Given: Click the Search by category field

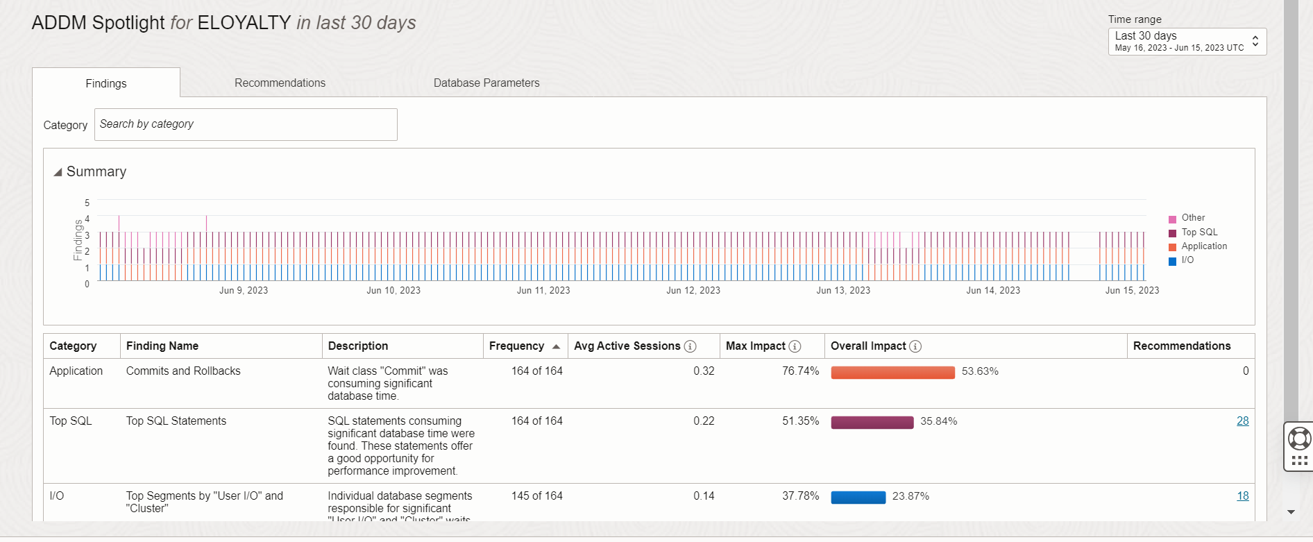Looking at the screenshot, I should (246, 124).
